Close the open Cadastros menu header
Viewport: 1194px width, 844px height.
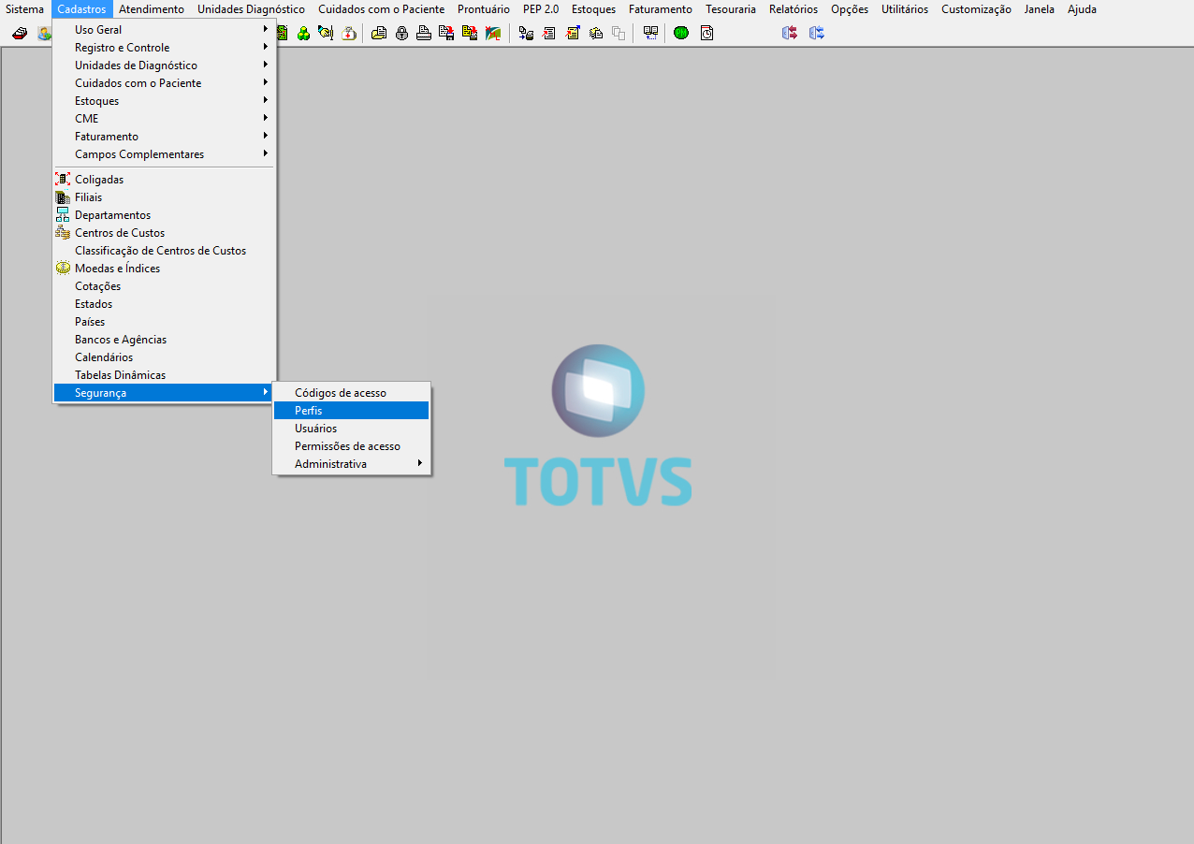click(81, 9)
